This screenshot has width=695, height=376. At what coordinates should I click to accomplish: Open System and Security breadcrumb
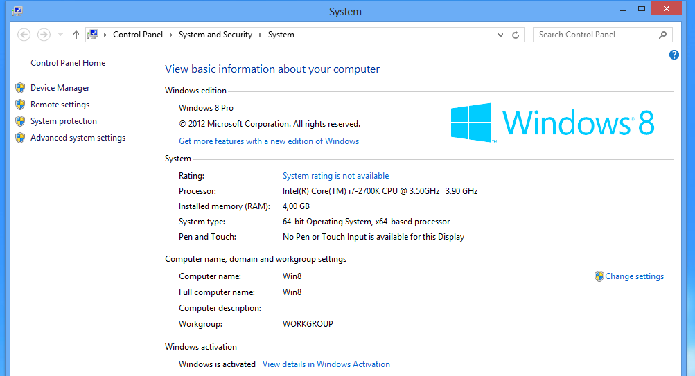(215, 35)
